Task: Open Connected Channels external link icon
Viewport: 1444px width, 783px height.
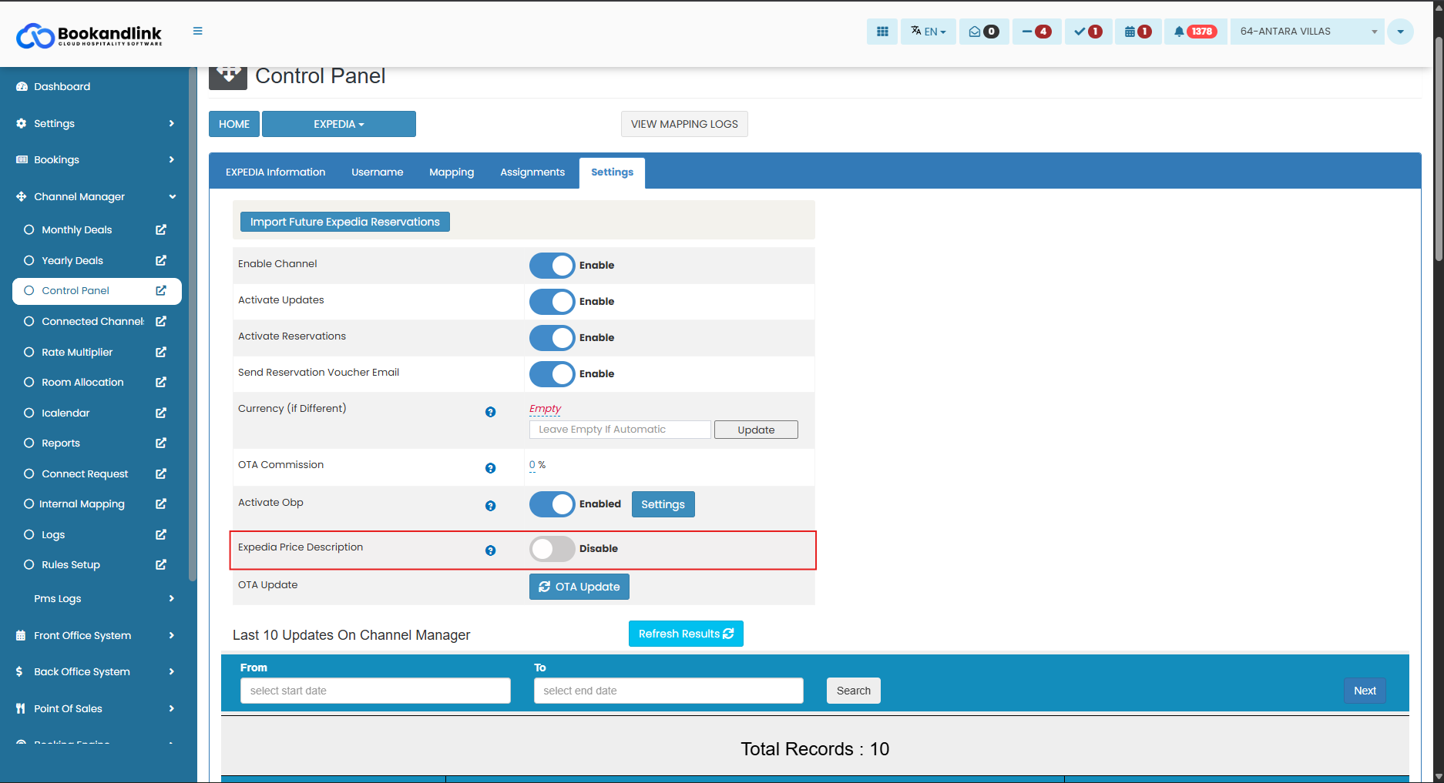Action: (x=161, y=321)
